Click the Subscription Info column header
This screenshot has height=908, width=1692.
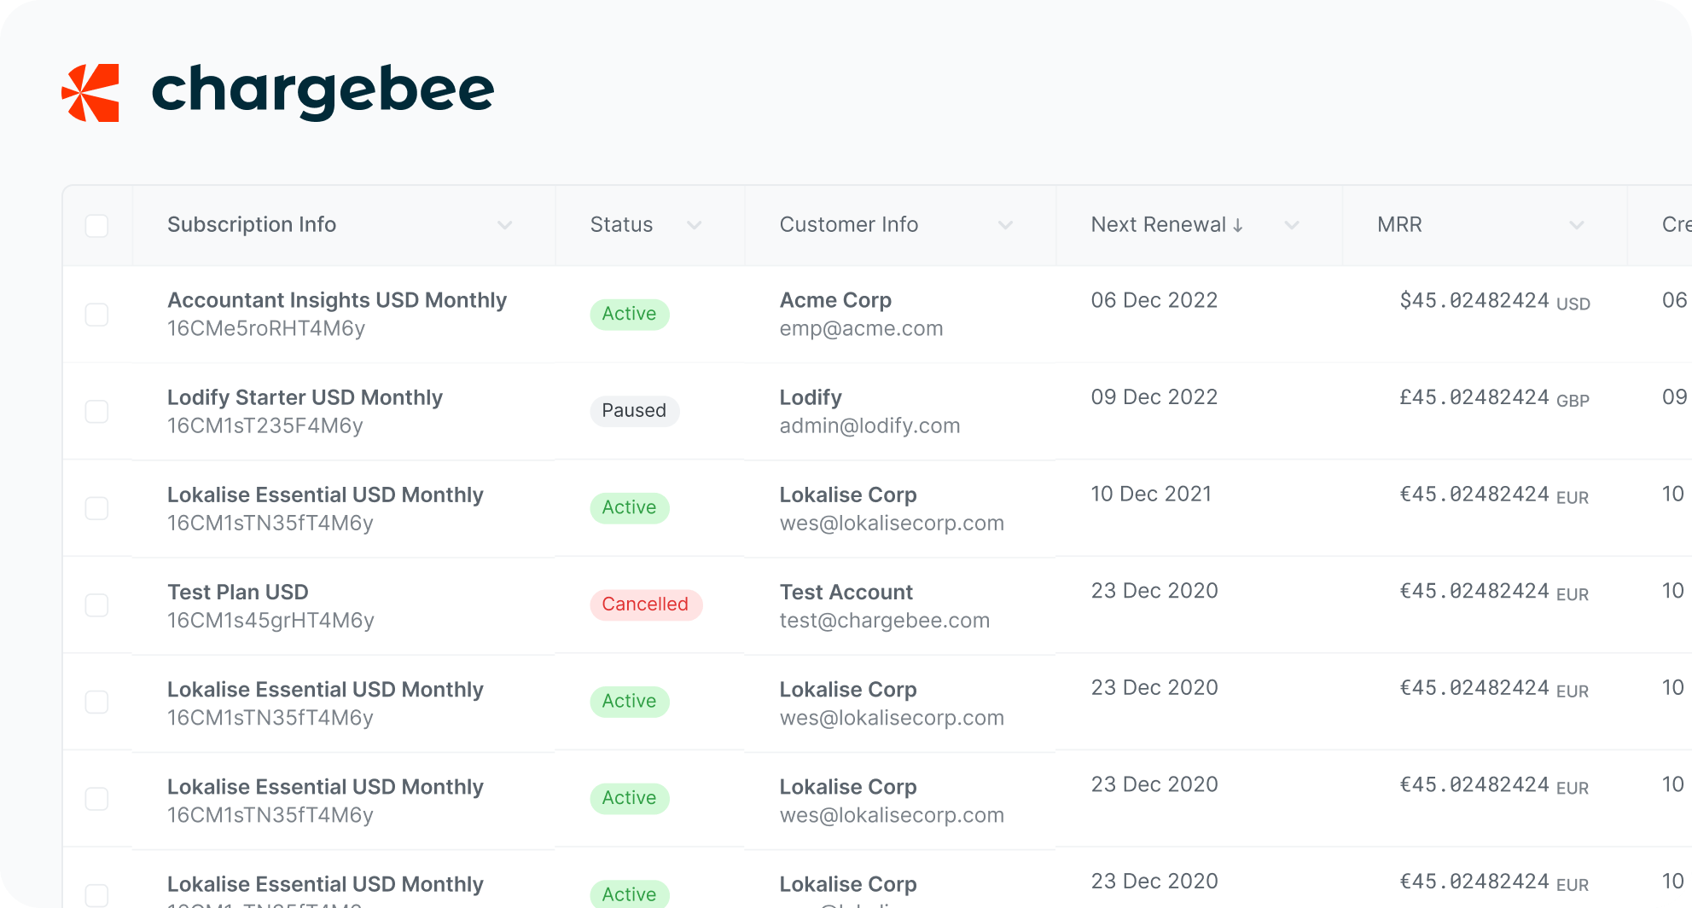pyautogui.click(x=252, y=224)
